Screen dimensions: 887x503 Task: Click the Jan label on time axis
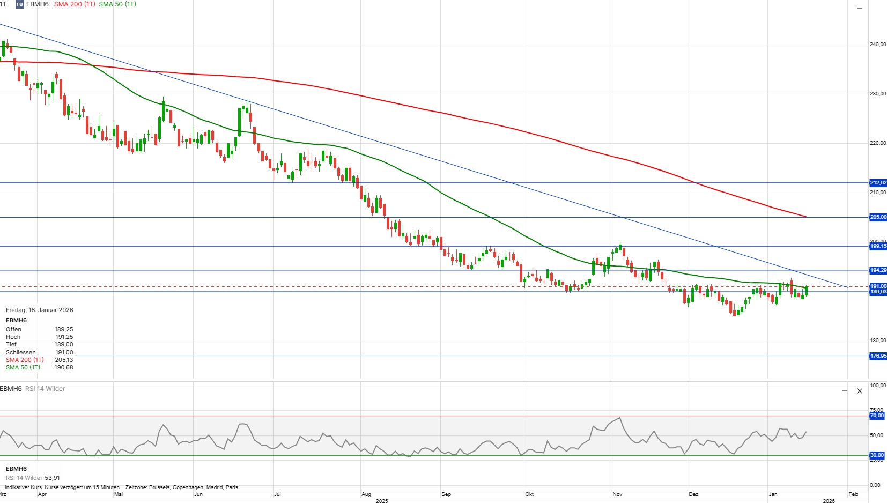pyautogui.click(x=773, y=494)
